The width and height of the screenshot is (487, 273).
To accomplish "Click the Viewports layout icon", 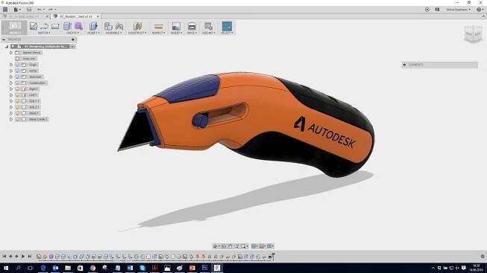I will [270, 246].
